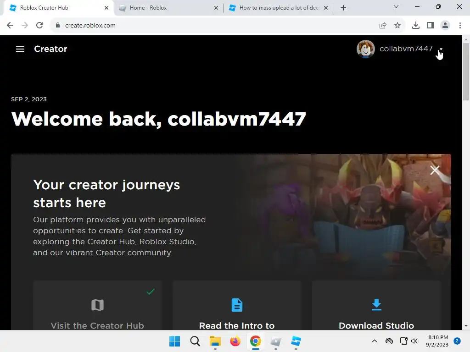Open the Chrome profile menu
Image resolution: width=470 pixels, height=352 pixels.
(x=445, y=26)
